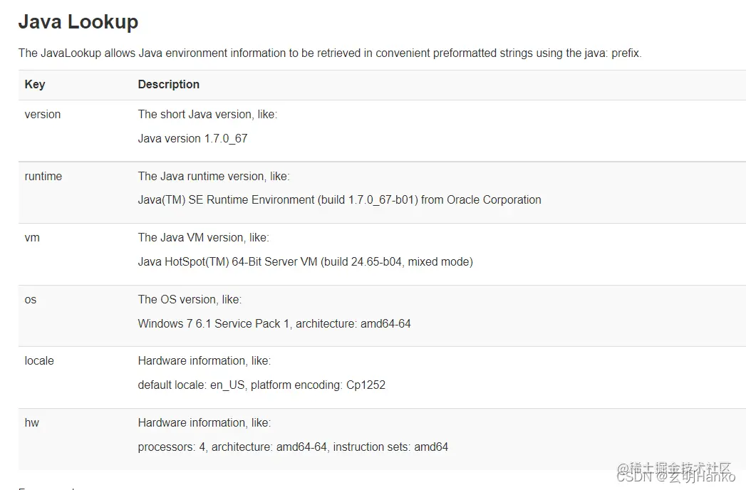This screenshot has width=746, height=490.
Task: Click the Java HotSpot 64-Bit Server VM line
Action: click(305, 261)
